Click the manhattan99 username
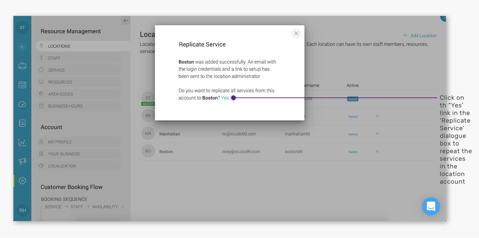The image size is (479, 238). click(297, 134)
